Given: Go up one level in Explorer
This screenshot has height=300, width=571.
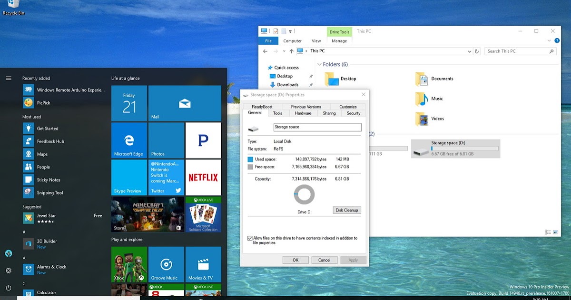Looking at the screenshot, I should click(291, 51).
